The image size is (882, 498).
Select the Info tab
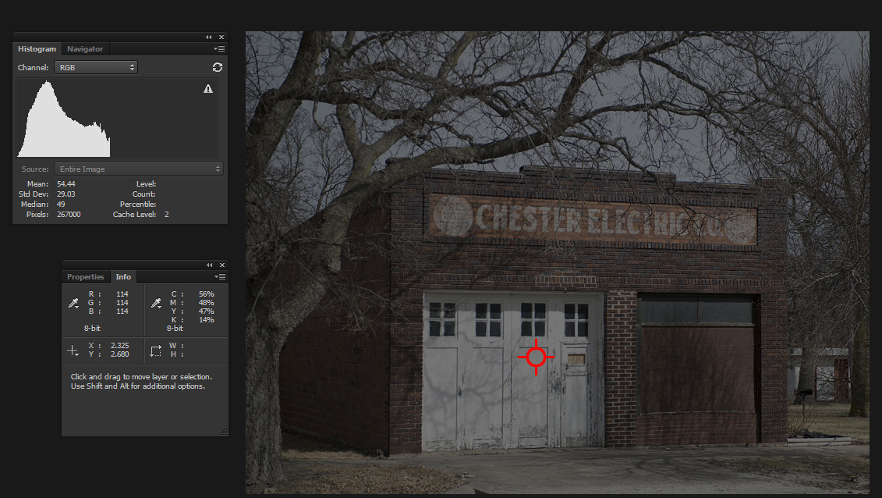pyautogui.click(x=123, y=277)
